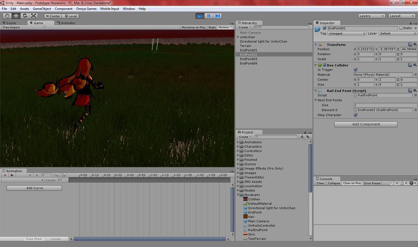Add keyframe in Animation panel
Screen dimensions: 418x247
click(x=56, y=175)
